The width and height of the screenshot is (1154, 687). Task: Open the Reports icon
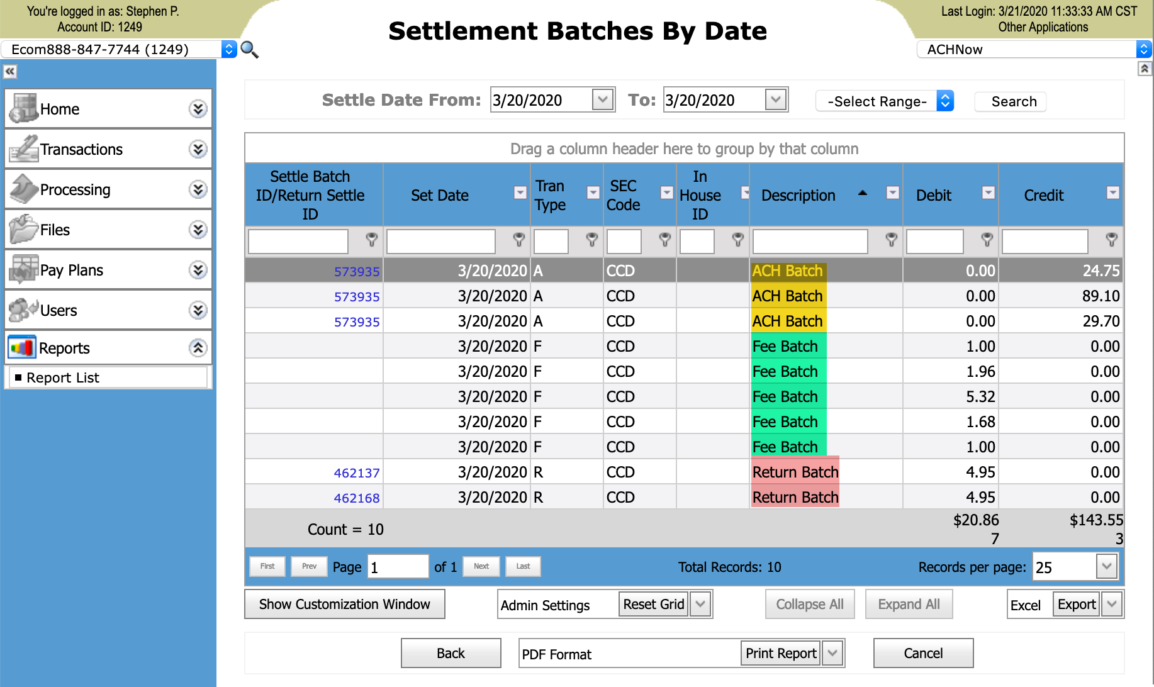point(22,347)
